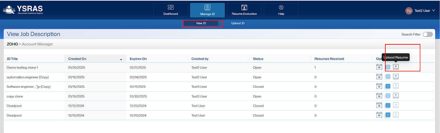This screenshot has height=133, width=440.
Task: Click Resumes Received value '1'
Action: pyautogui.click(x=315, y=68)
